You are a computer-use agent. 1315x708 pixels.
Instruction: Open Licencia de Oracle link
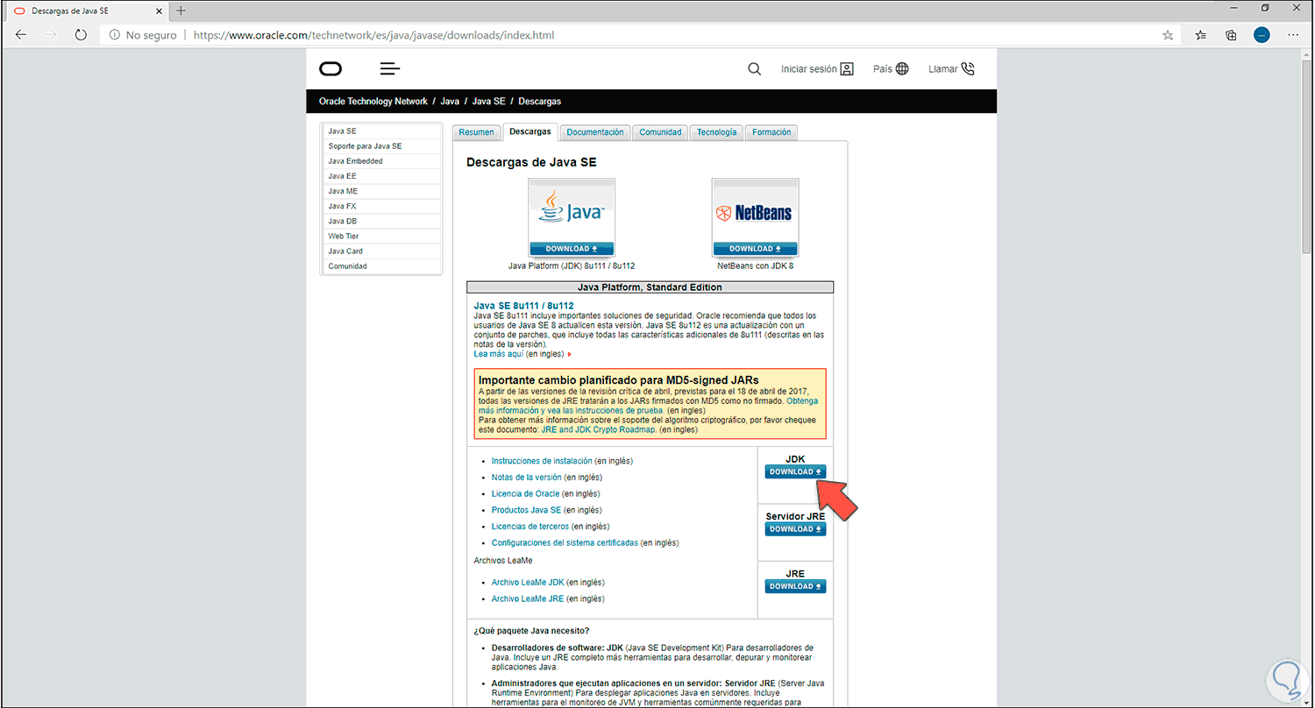525,494
